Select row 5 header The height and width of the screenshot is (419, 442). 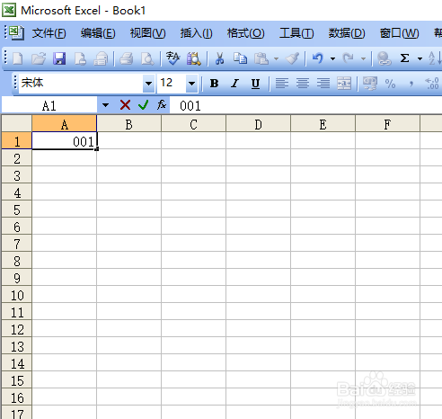(17, 209)
